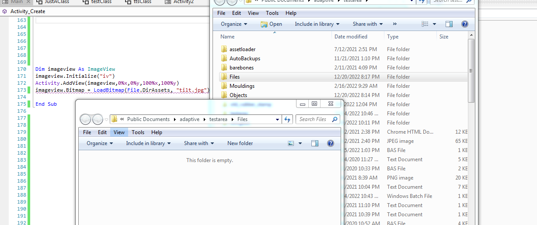
Task: Open the Share with dropdown in the Files window
Action: point(199,143)
